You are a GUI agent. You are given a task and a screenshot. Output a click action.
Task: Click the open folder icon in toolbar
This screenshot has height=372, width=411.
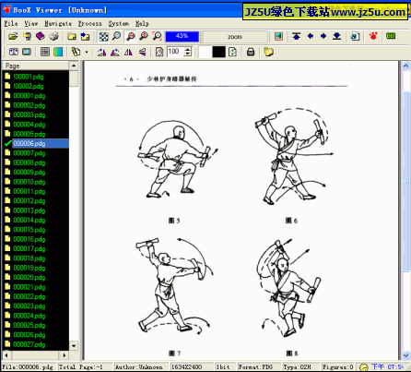tap(13, 36)
